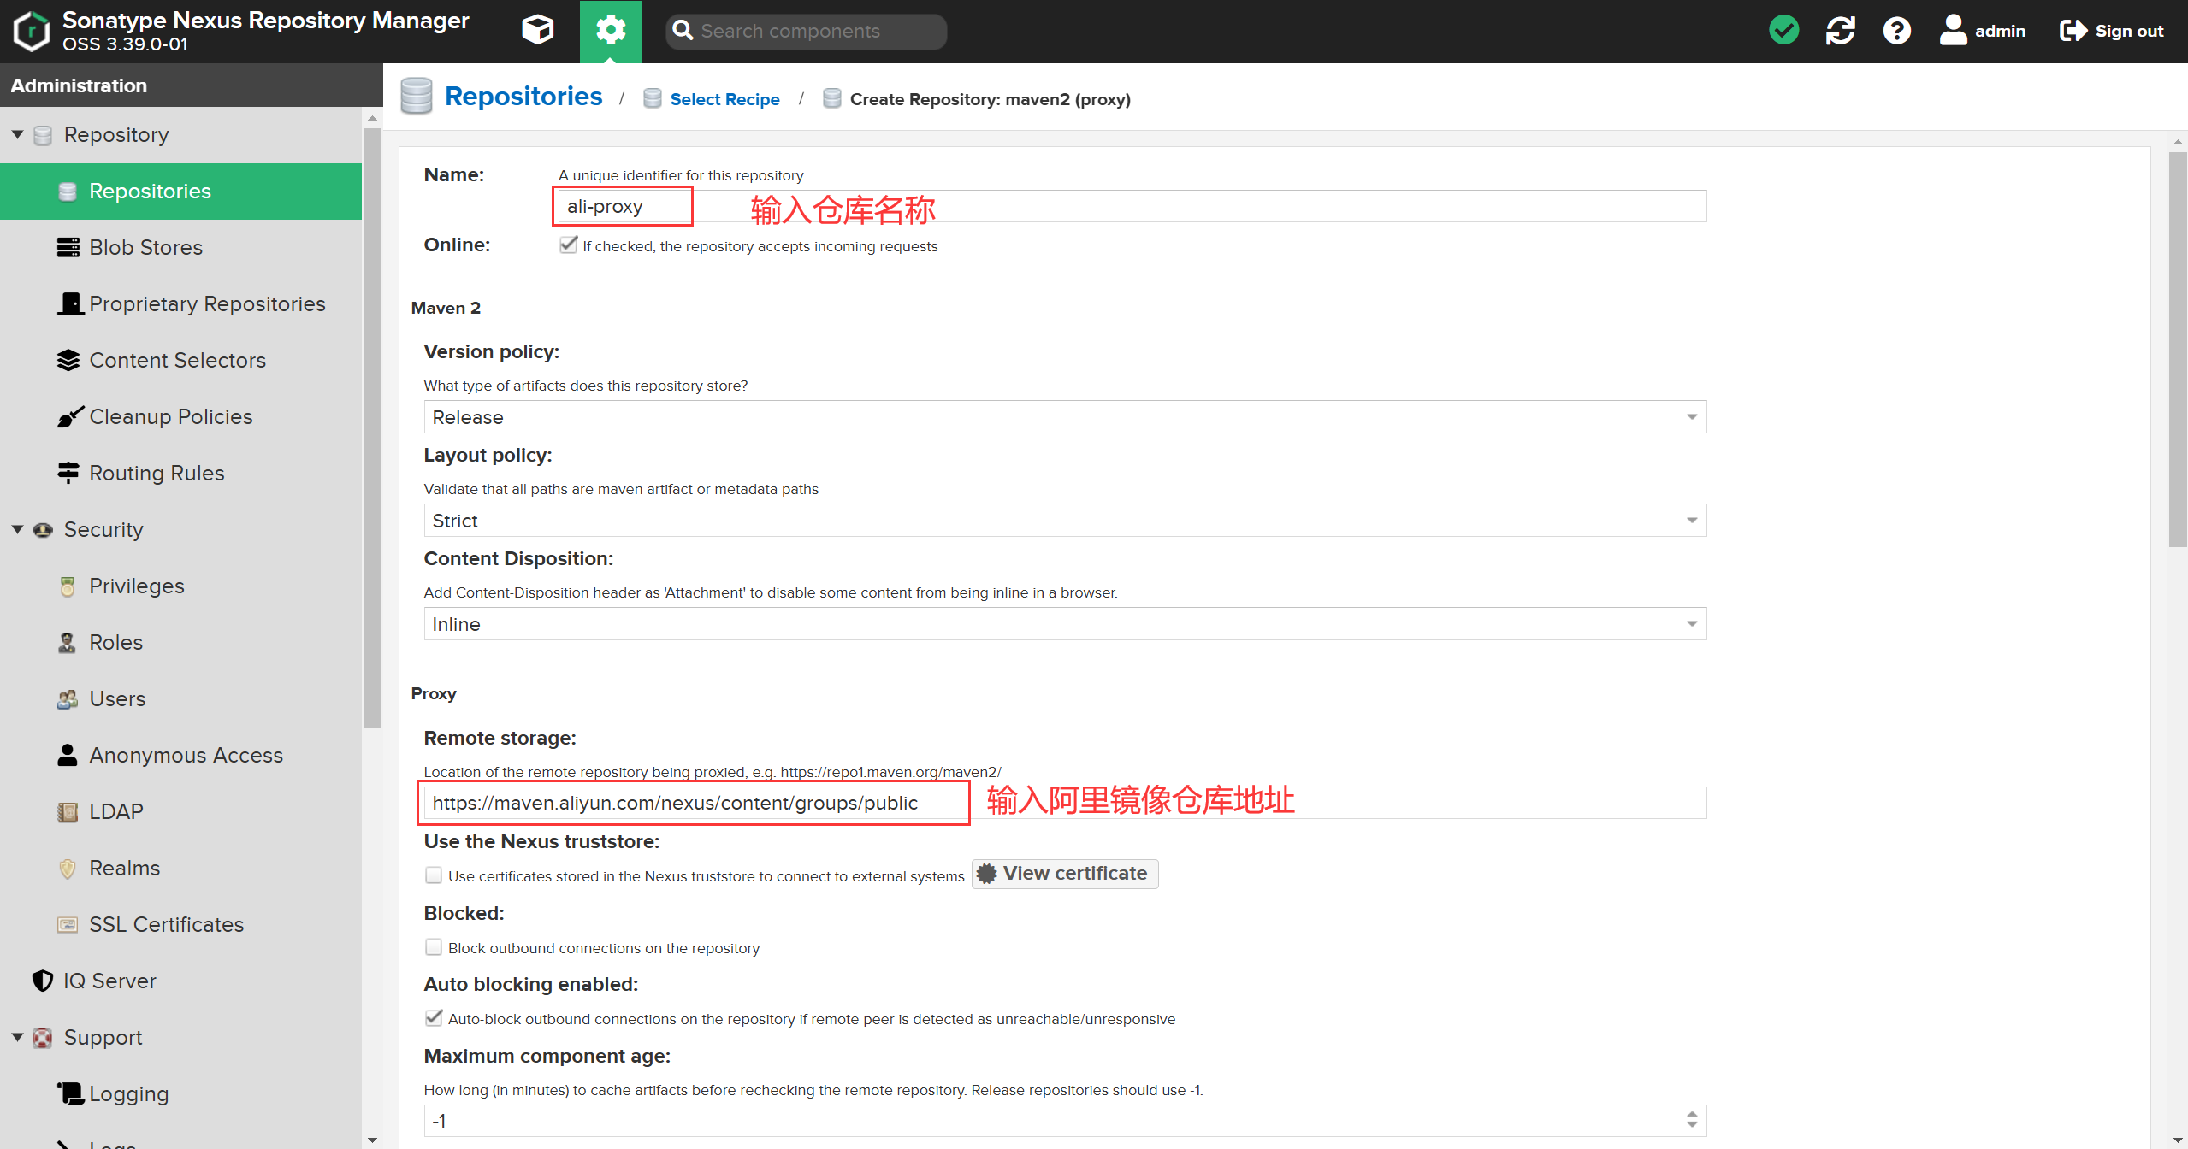Uncheck the Online checkbox

[x=568, y=245]
